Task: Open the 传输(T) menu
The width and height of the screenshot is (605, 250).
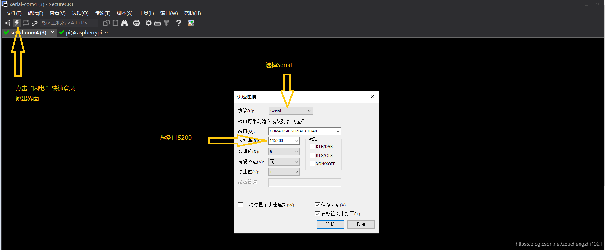Action: pos(103,13)
